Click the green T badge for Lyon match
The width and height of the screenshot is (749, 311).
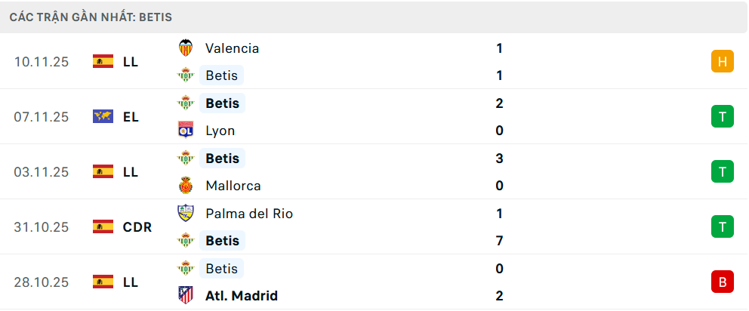point(723,116)
